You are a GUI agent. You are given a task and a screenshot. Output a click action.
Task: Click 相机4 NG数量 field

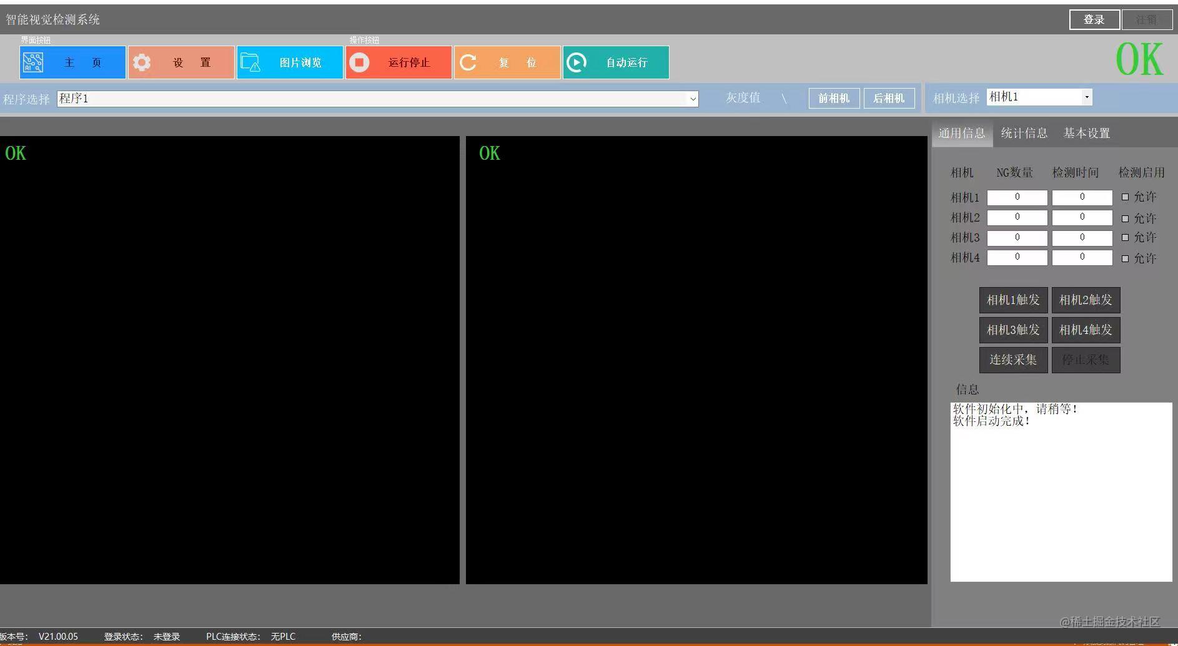coord(1017,258)
